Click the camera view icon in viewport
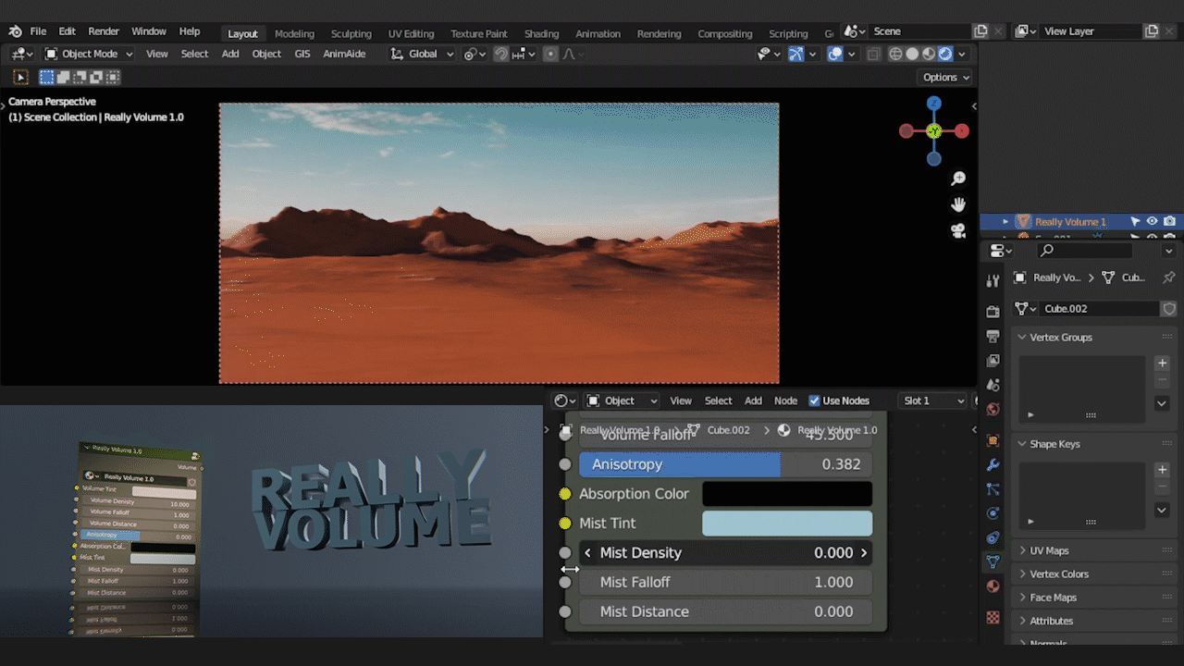 click(x=958, y=231)
